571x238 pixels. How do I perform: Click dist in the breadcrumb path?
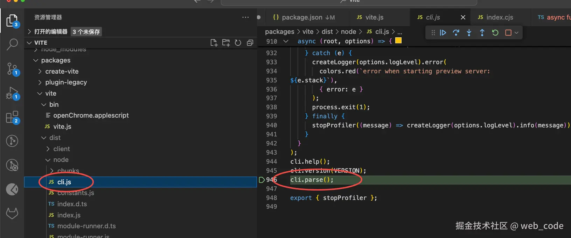click(327, 32)
